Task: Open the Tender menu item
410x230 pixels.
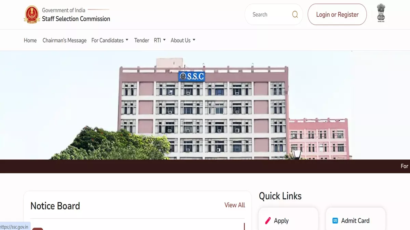Action: (x=141, y=40)
